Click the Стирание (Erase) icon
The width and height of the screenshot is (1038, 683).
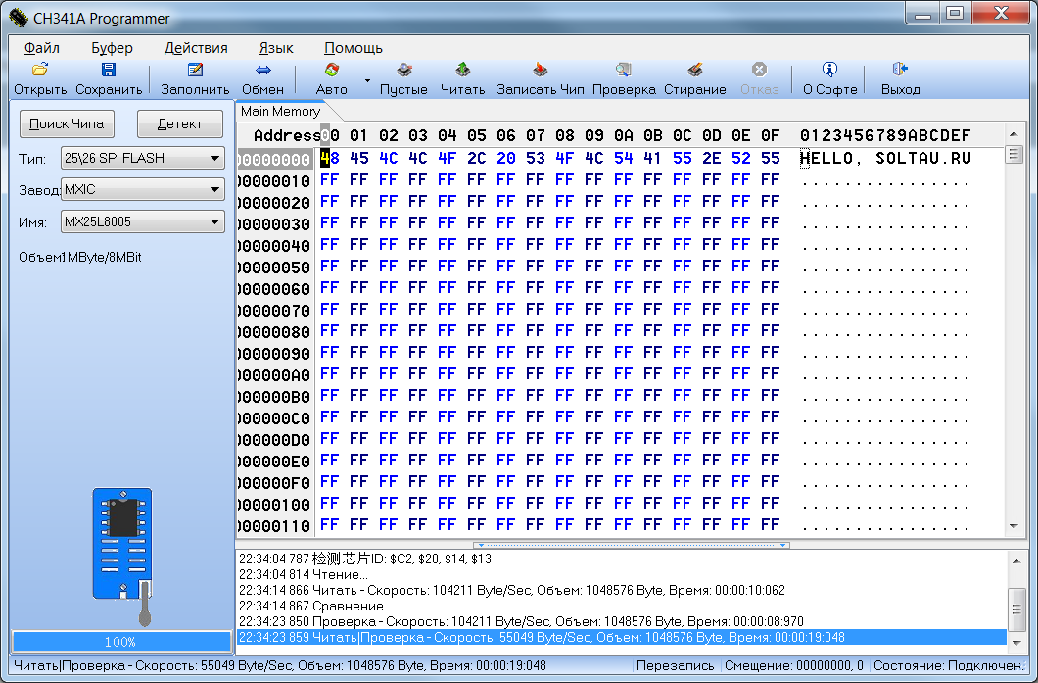695,71
